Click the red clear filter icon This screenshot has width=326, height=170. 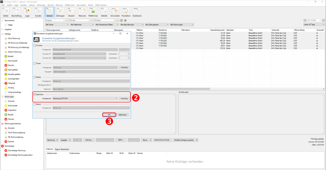tap(126, 20)
